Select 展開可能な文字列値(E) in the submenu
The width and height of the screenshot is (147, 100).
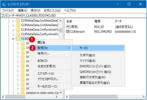click(x=98, y=83)
